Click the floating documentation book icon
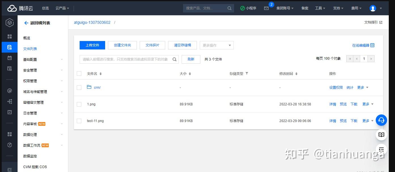 click(381, 135)
